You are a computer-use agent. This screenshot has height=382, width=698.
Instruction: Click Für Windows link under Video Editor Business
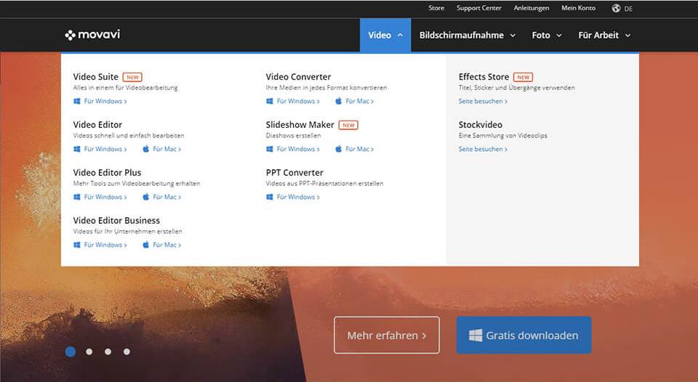point(105,245)
